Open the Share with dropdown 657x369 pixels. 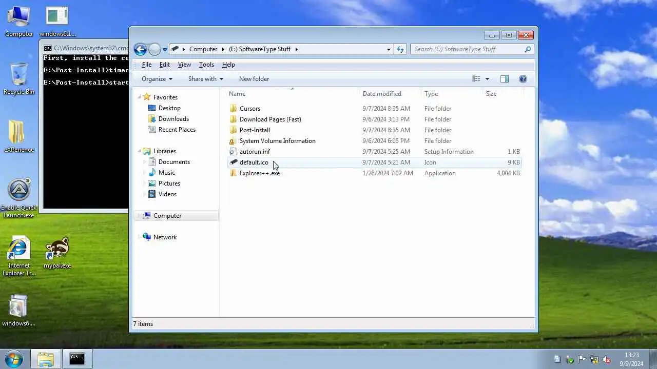pos(205,79)
